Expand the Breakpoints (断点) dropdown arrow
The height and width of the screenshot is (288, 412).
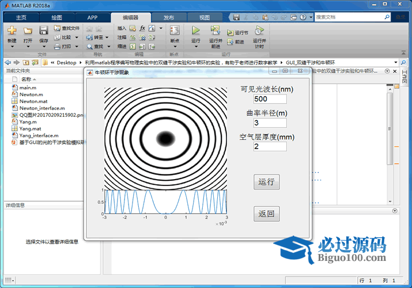tap(175, 47)
